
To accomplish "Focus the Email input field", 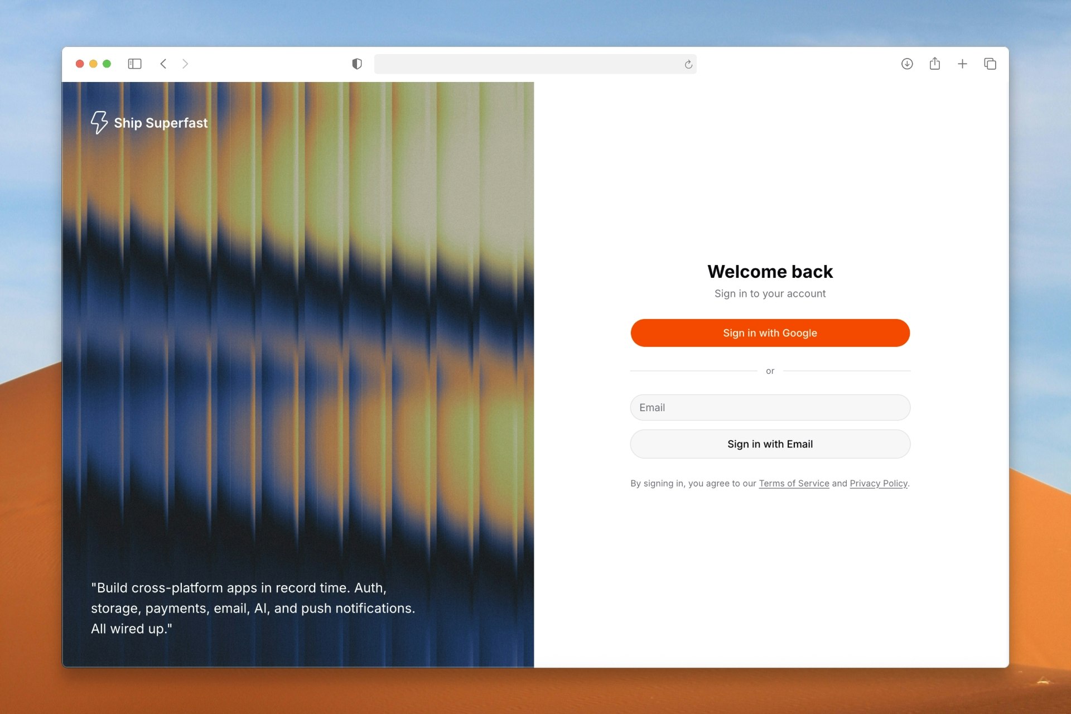I will point(770,408).
